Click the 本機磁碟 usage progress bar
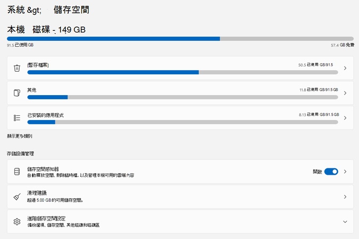 pyautogui.click(x=179, y=39)
